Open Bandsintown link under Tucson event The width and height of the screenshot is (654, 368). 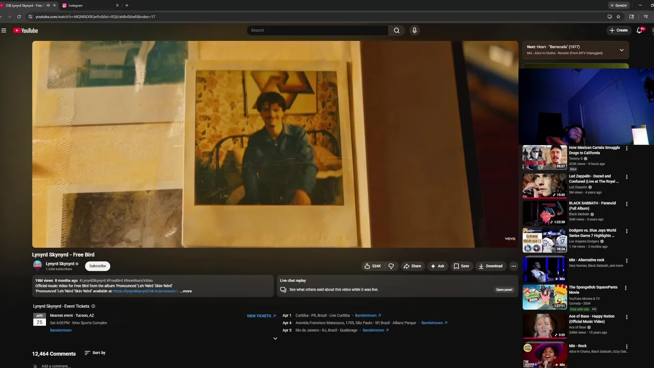click(x=61, y=330)
